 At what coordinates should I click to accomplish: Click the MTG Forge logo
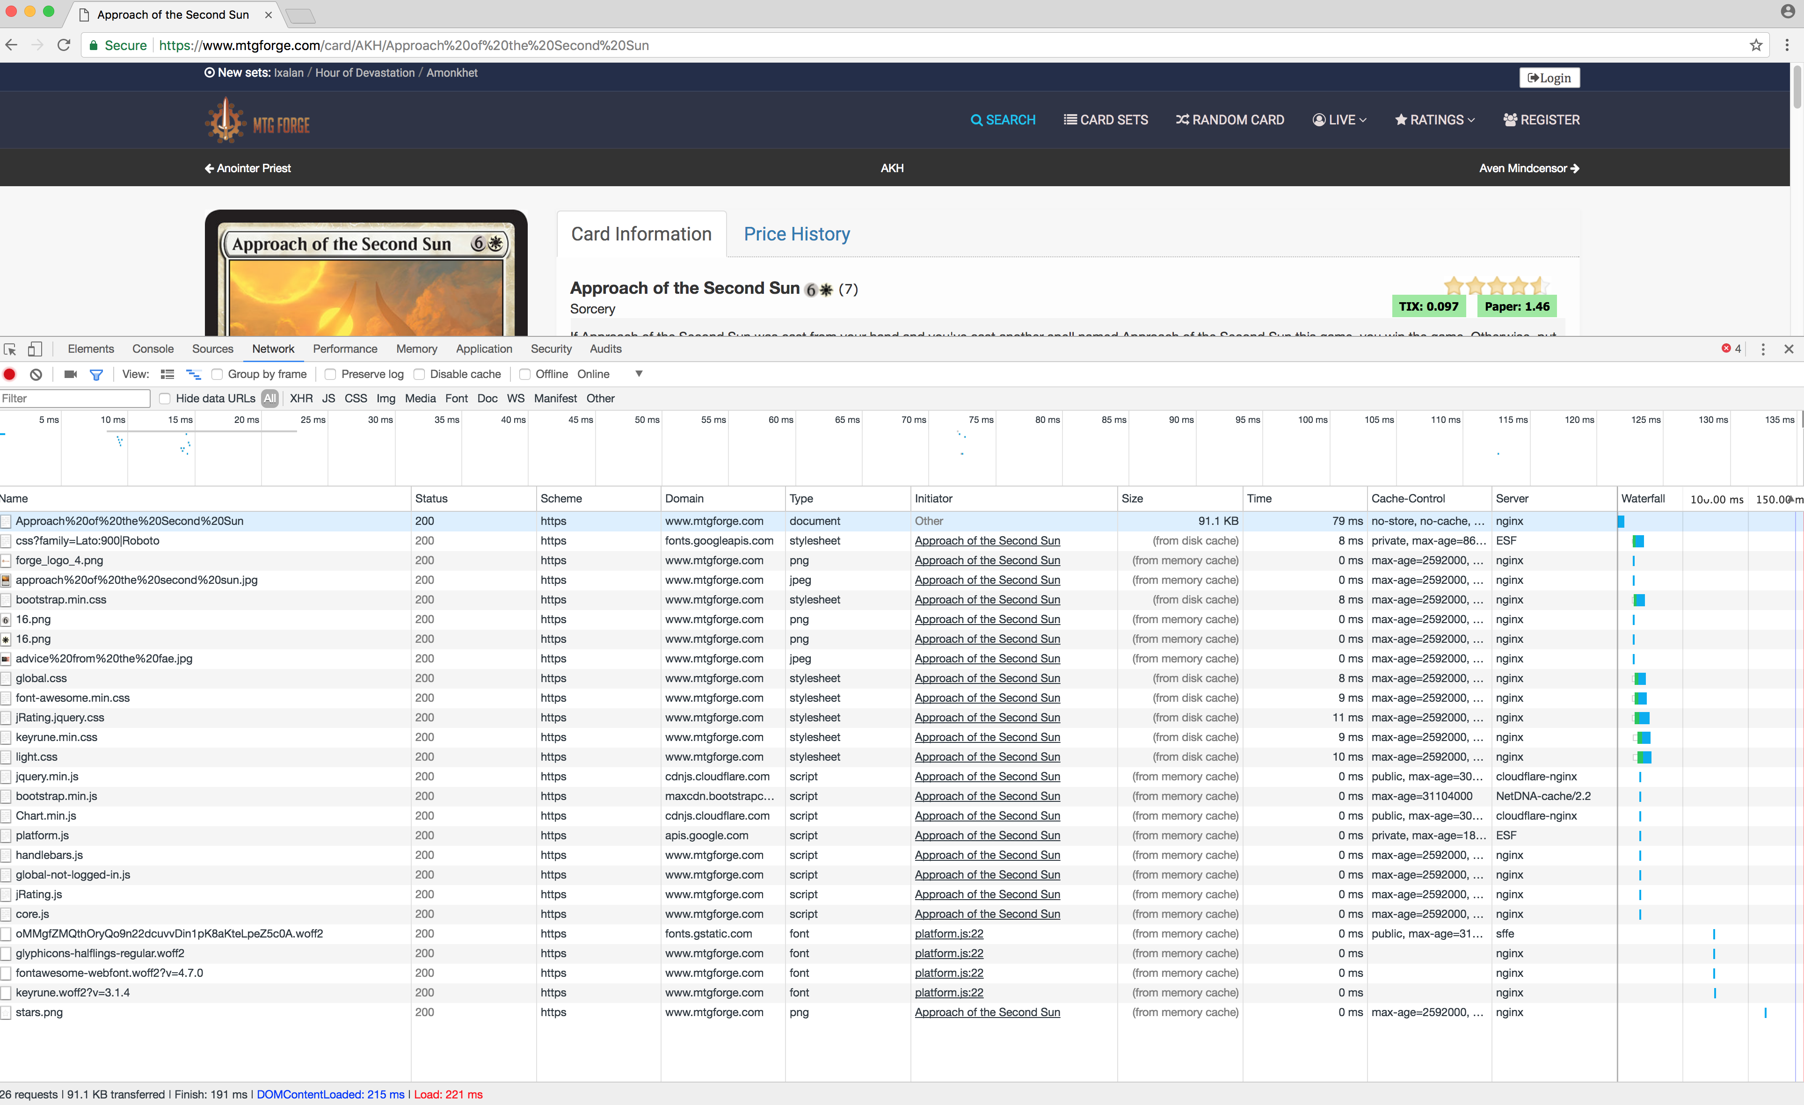pos(258,121)
